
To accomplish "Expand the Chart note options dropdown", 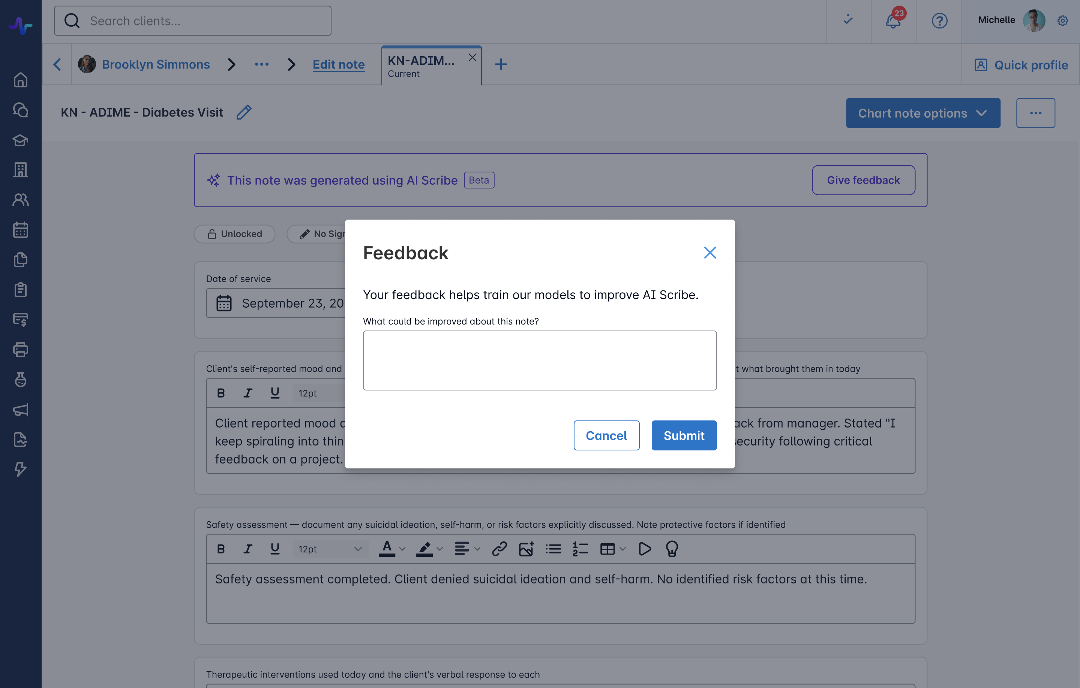I will pyautogui.click(x=922, y=113).
